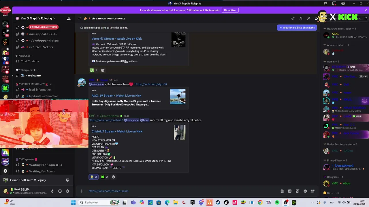Viewport: 369px width, 207px height.
Task: Open pinned messages pin icon
Action: [x=309, y=18]
